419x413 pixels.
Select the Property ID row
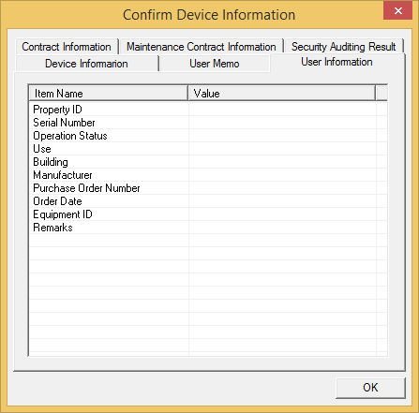tap(208, 110)
